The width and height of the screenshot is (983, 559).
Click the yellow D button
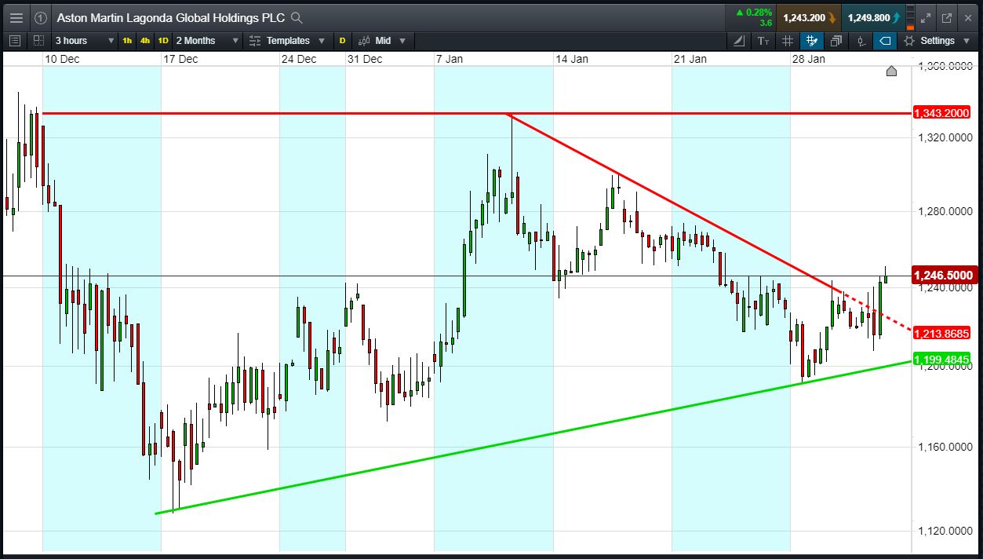click(x=342, y=41)
